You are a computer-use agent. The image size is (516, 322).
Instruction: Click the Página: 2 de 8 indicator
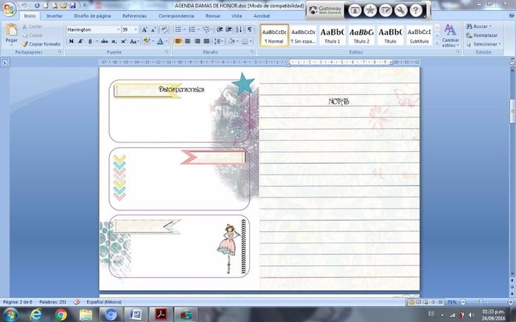coord(18,302)
